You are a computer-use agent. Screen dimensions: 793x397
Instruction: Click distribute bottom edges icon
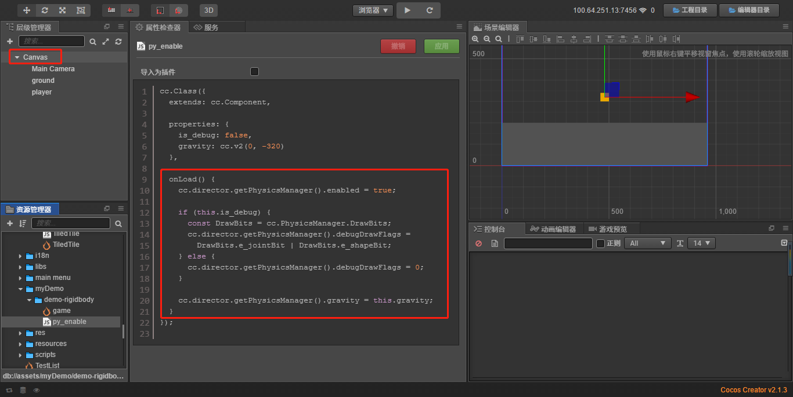636,39
